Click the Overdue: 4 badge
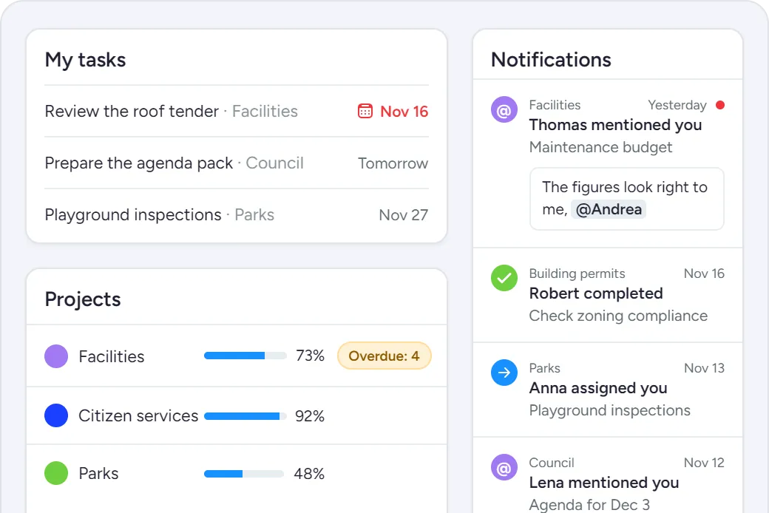This screenshot has height=513, width=769. (x=384, y=356)
